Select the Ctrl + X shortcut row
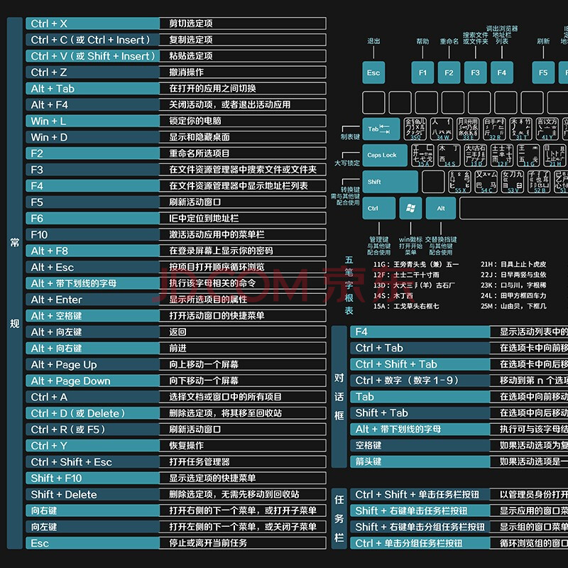Viewport: 568px width, 568px height. (x=92, y=23)
